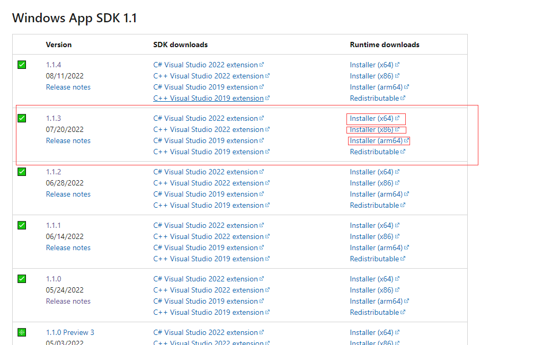Open the 1.1.0 Preview 3 version link
This screenshot has width=543, height=345.
pyautogui.click(x=70, y=332)
